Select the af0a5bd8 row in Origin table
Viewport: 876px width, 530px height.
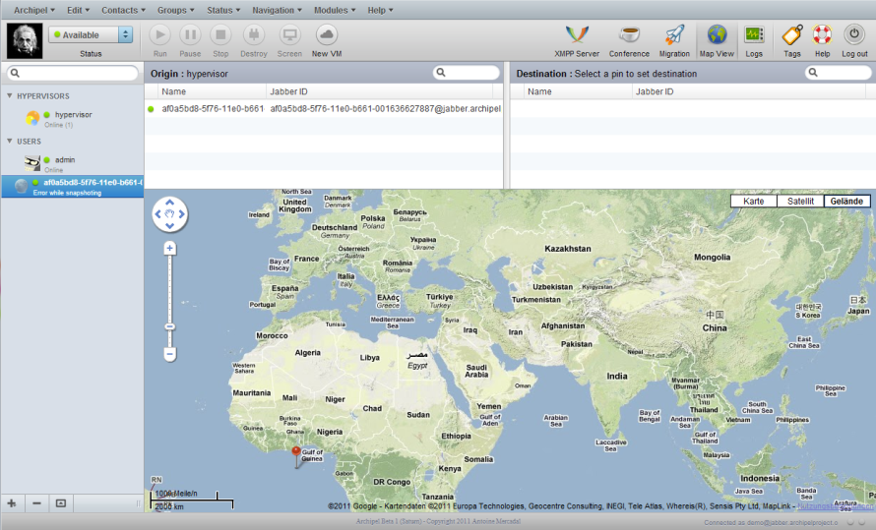324,109
